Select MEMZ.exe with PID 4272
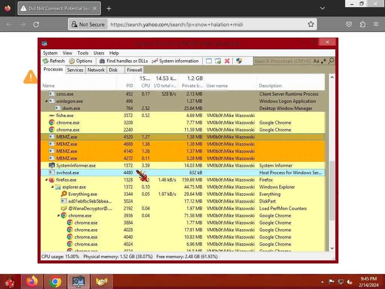Viewport: 385px width, 289px height. tap(183, 158)
